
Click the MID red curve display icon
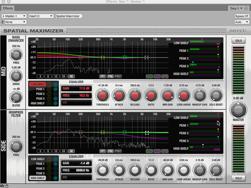pyautogui.click(x=165, y=77)
